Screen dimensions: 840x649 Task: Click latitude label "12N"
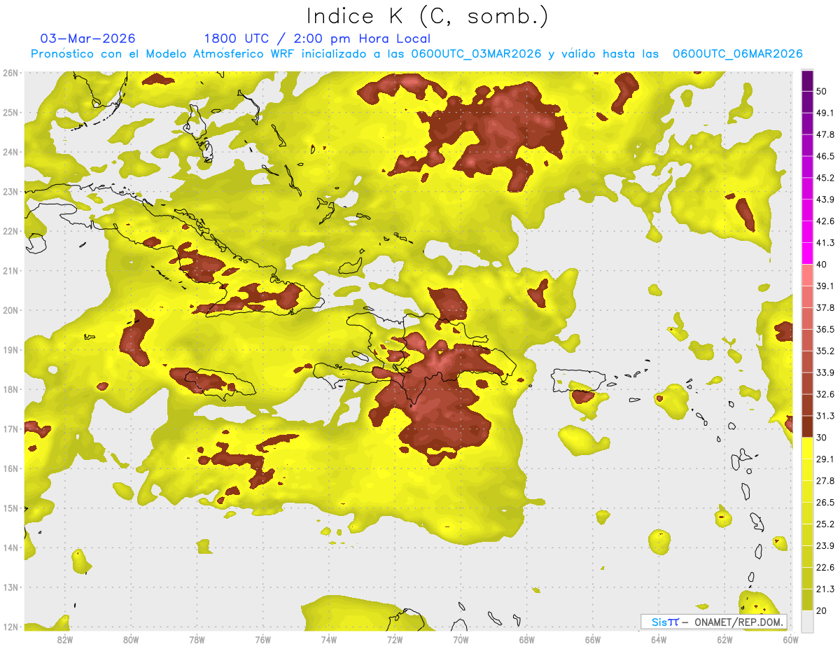(10, 627)
